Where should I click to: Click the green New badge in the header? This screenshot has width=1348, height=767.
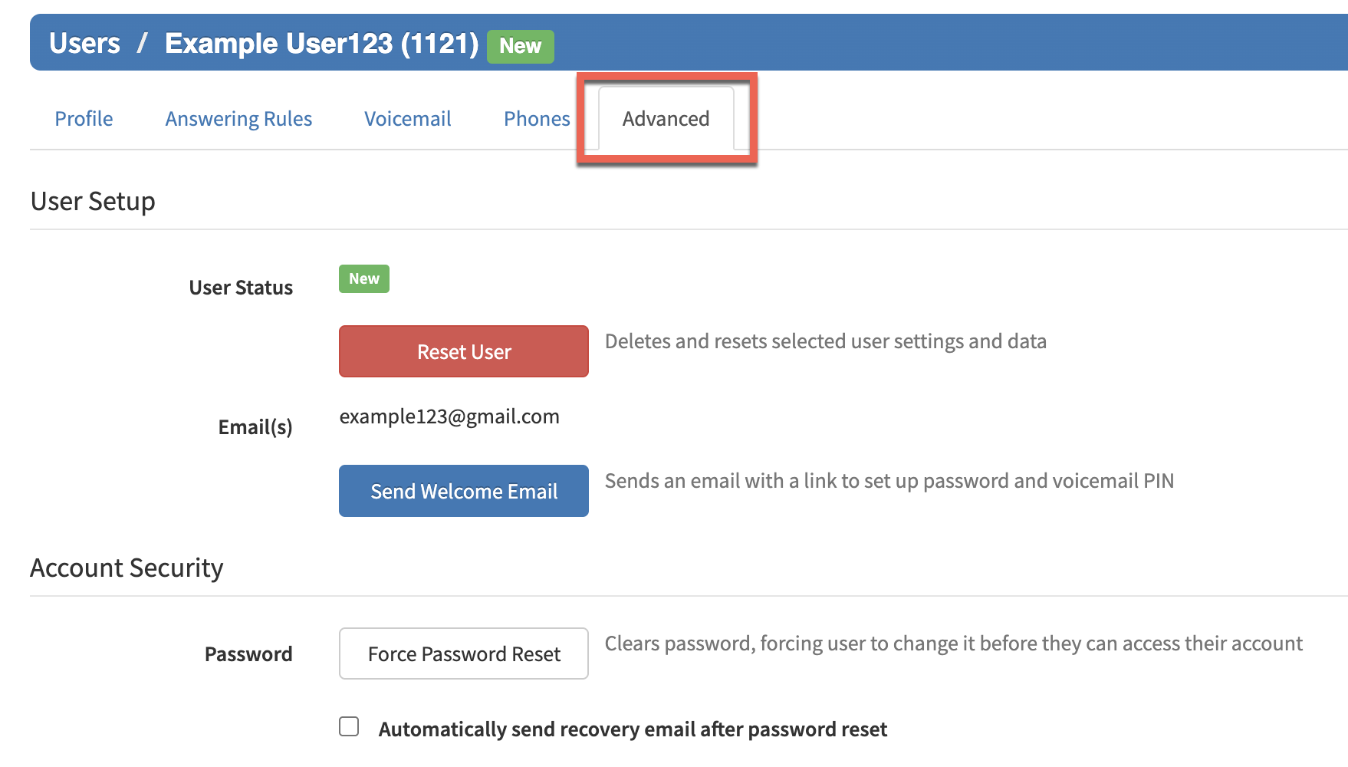click(x=520, y=46)
